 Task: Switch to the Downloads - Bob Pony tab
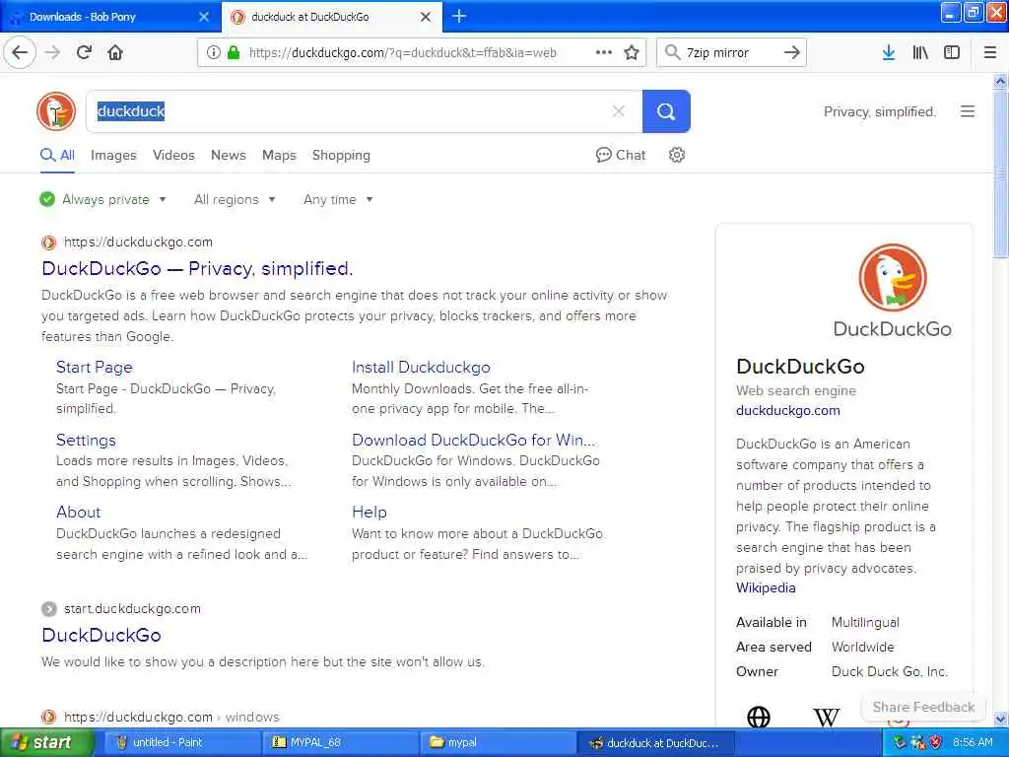point(109,17)
